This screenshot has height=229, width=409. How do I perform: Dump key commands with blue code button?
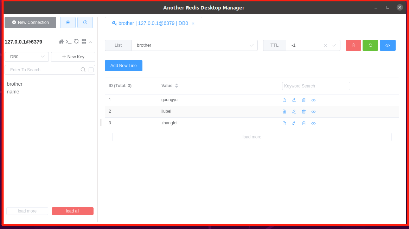click(388, 45)
